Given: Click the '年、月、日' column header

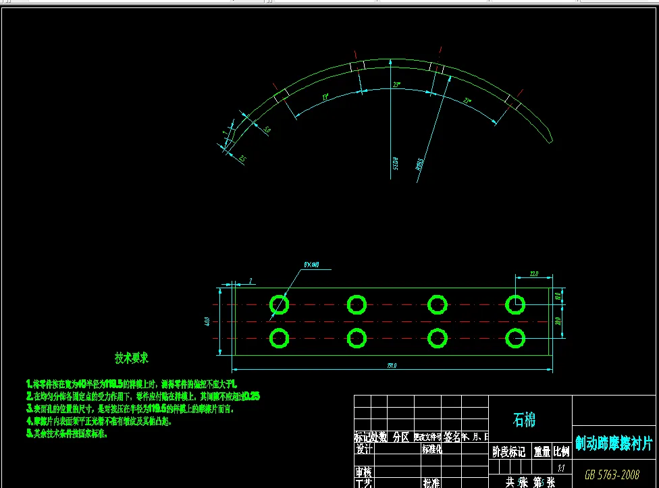Looking at the screenshot, I should pyautogui.click(x=475, y=437).
